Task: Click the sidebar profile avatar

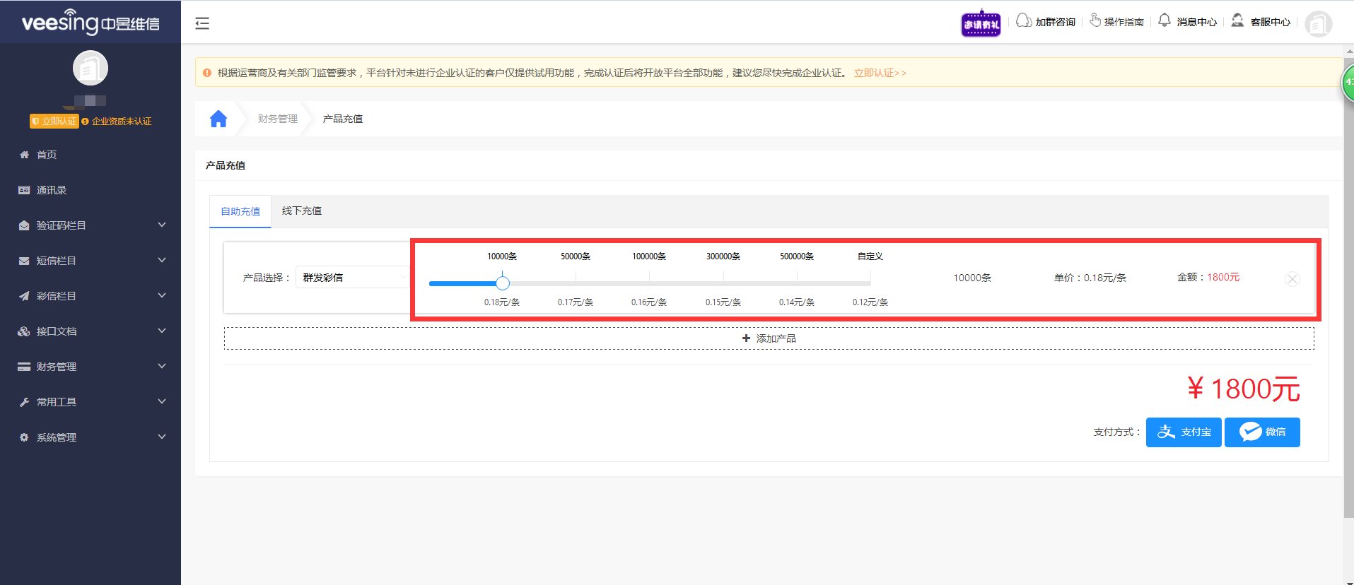Action: click(91, 69)
